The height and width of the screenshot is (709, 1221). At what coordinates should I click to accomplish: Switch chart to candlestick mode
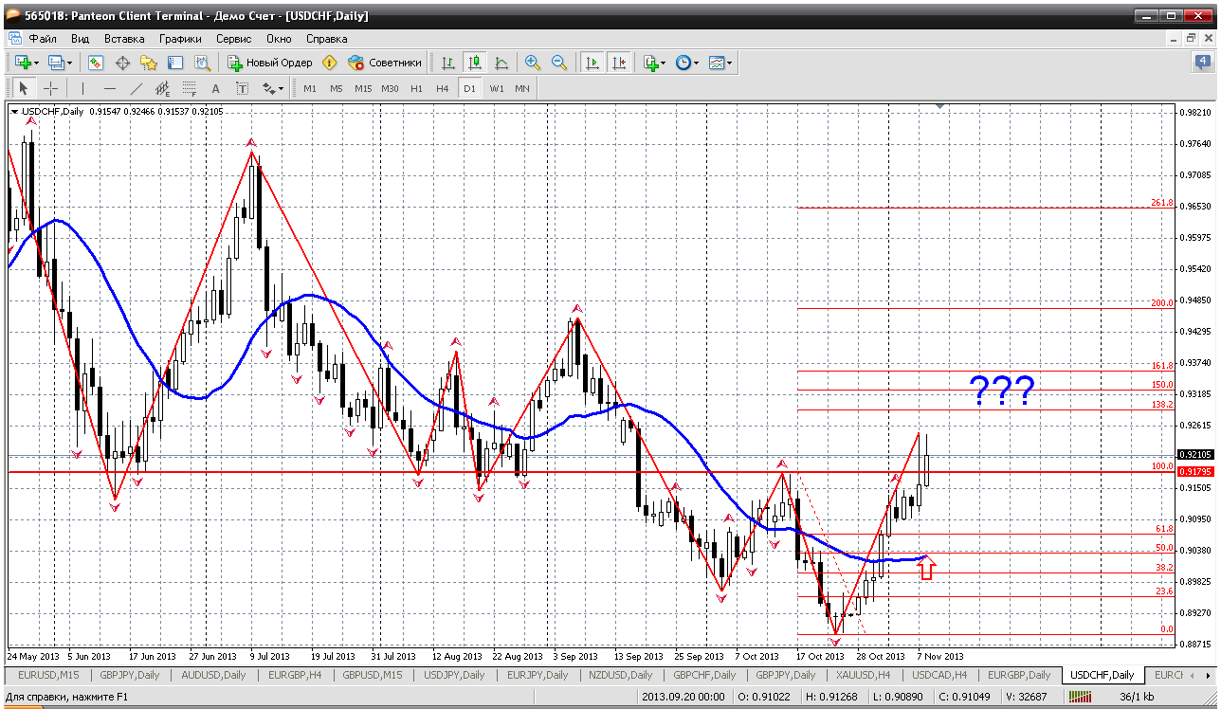point(475,63)
